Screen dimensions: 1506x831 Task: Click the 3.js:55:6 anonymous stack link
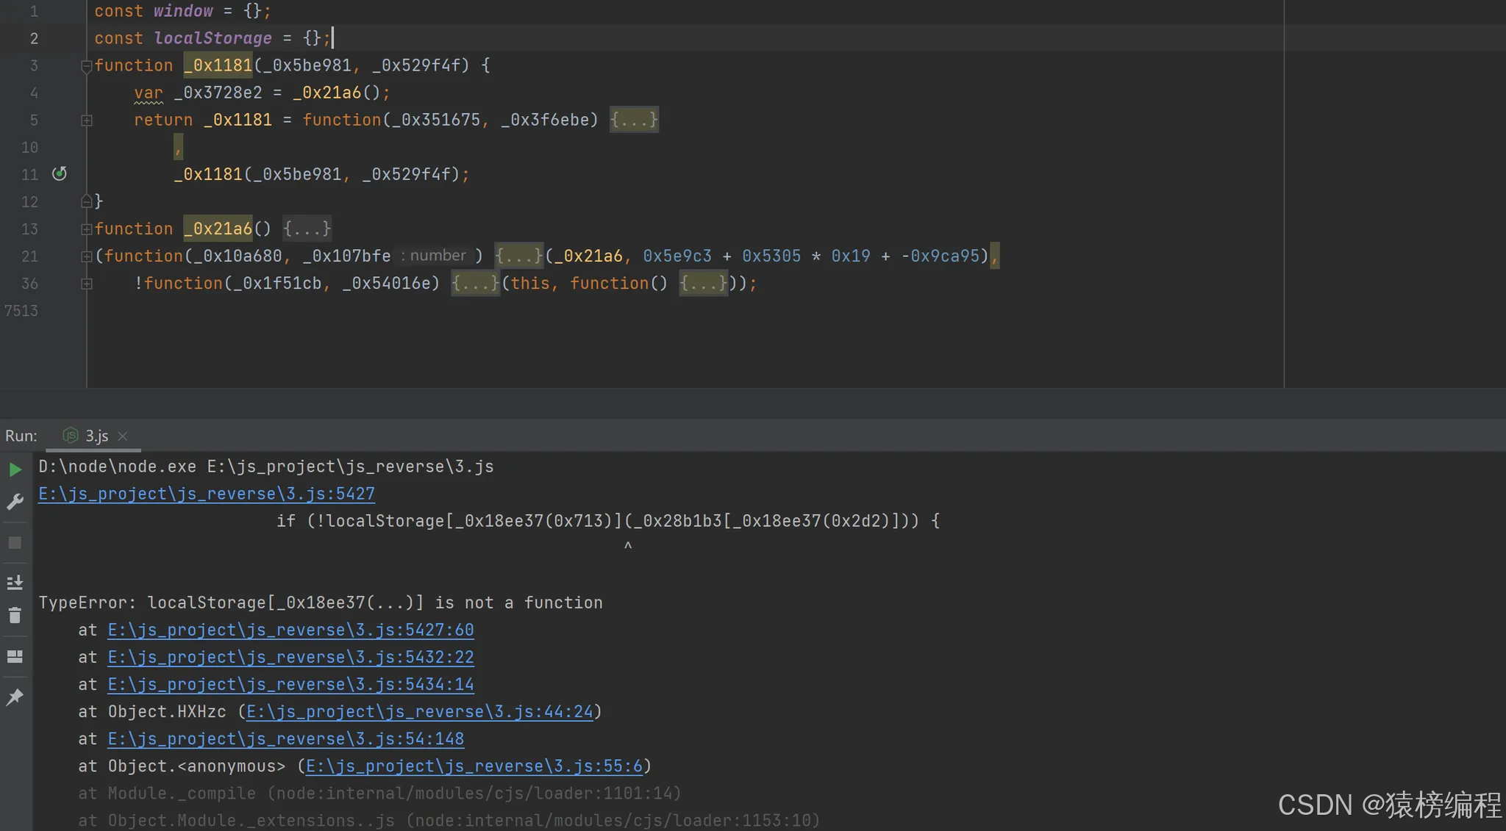coord(474,766)
